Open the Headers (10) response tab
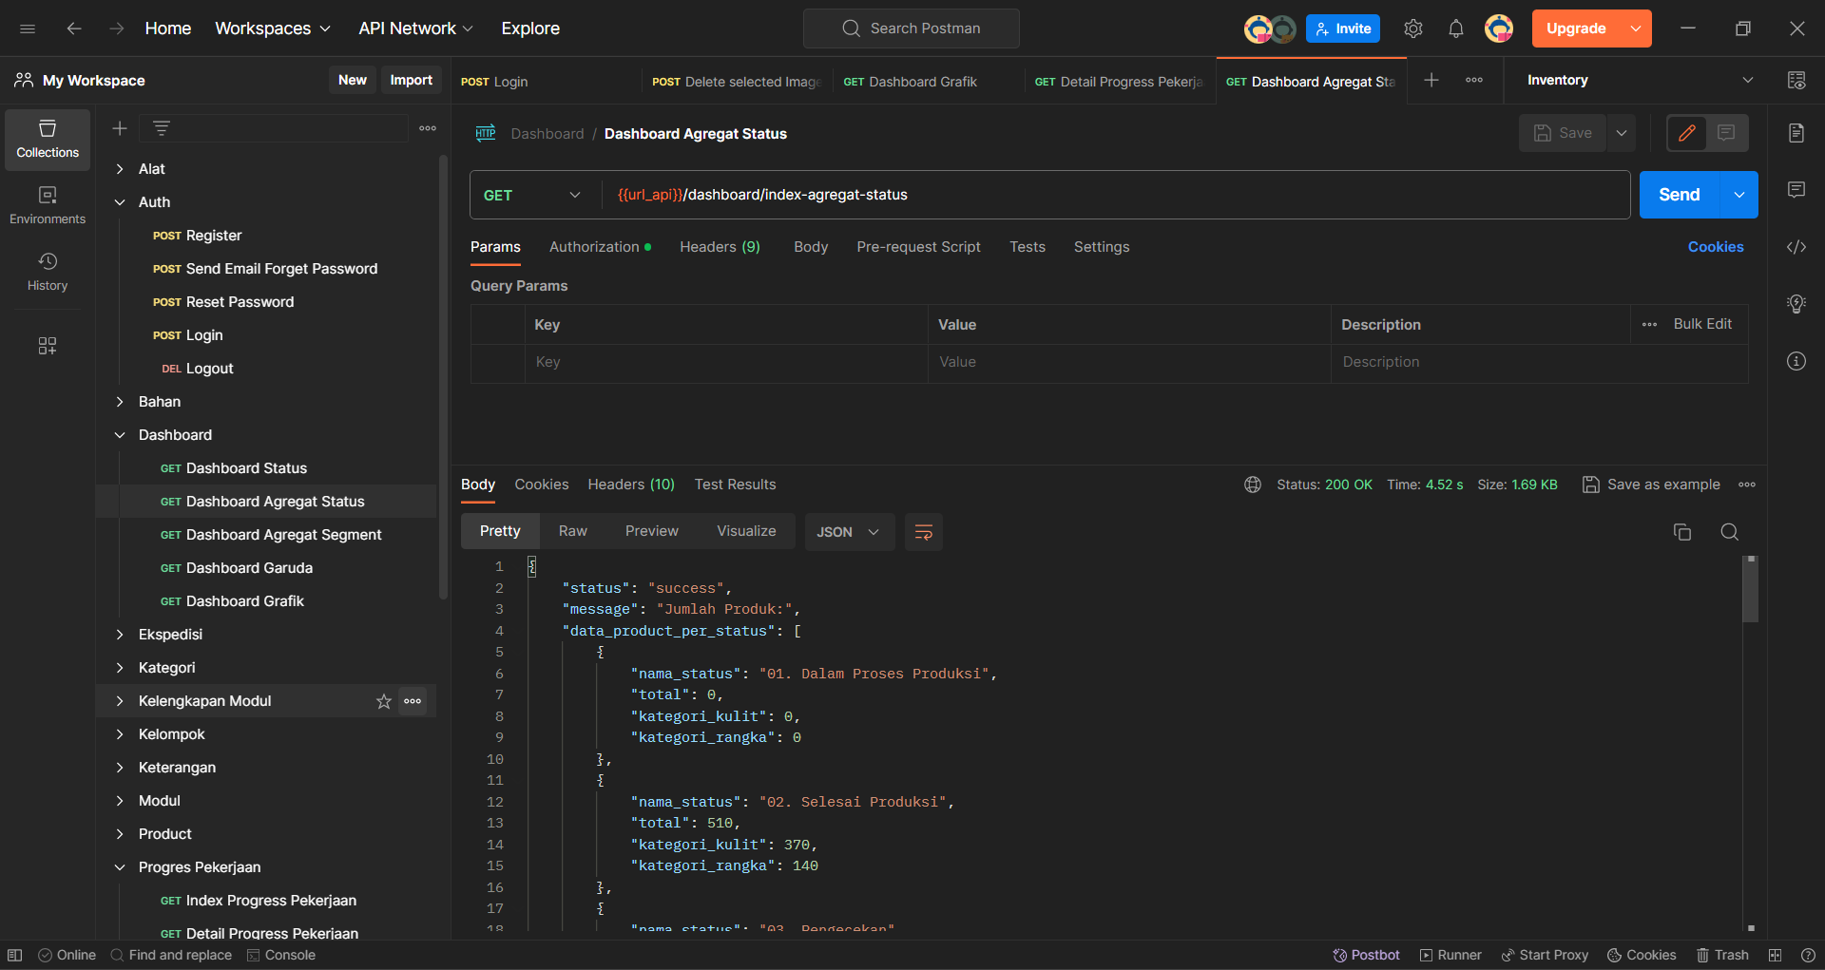This screenshot has width=1825, height=970. click(630, 485)
